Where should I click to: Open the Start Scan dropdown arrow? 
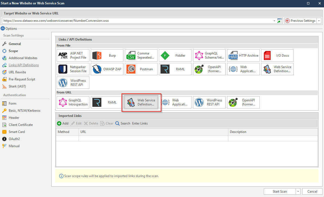(298, 191)
